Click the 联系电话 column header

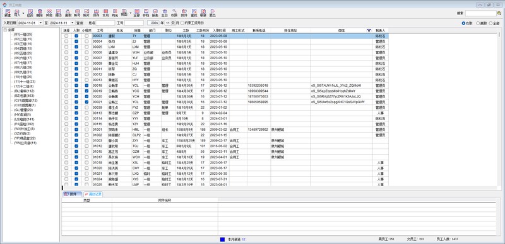[259, 30]
